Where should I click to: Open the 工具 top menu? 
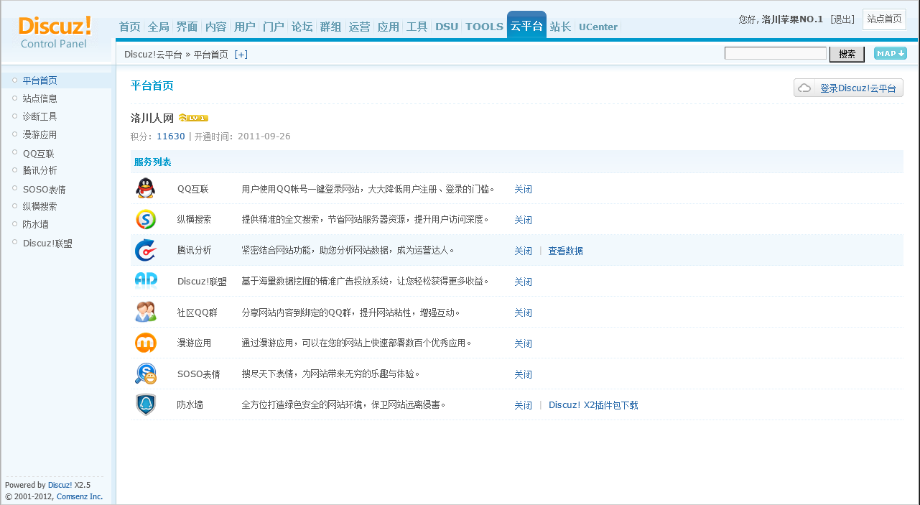pos(417,27)
